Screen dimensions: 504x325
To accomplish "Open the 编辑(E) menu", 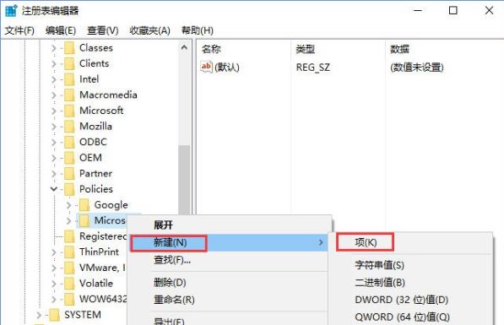I will point(61,30).
